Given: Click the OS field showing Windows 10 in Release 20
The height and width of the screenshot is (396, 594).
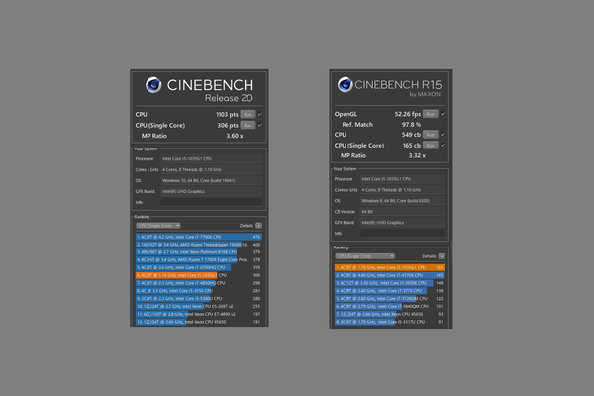Looking at the screenshot, I should point(212,181).
